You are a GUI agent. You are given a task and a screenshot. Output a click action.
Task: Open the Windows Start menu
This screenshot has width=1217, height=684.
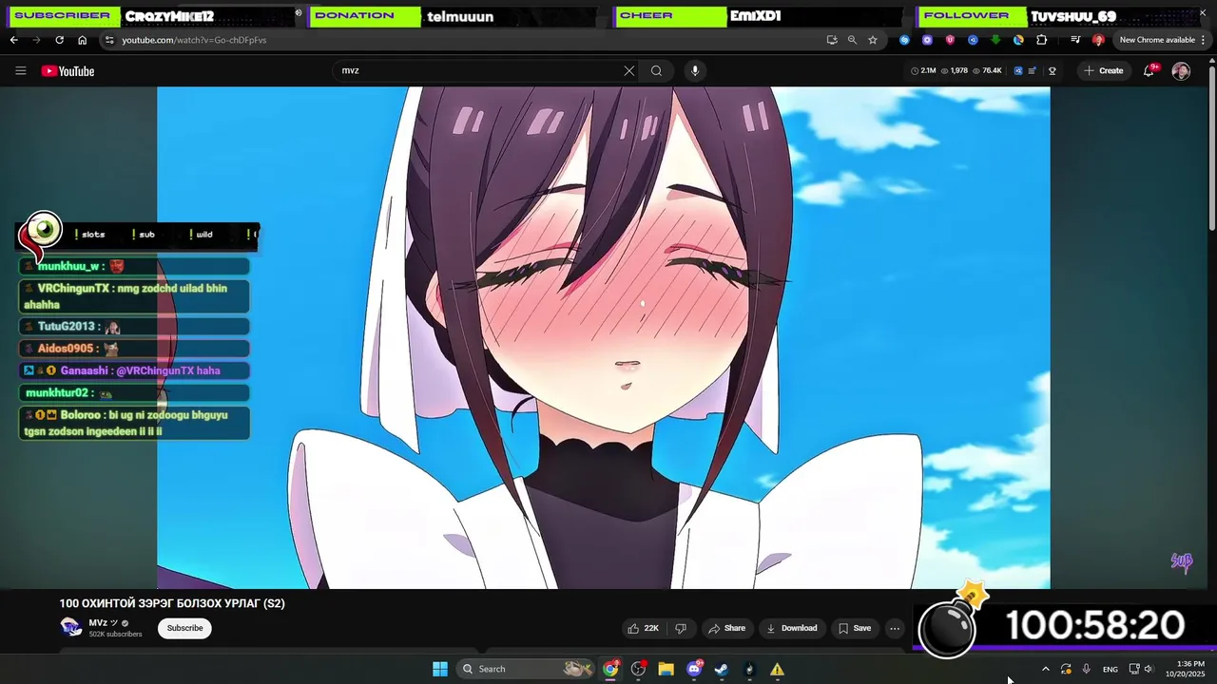click(439, 669)
